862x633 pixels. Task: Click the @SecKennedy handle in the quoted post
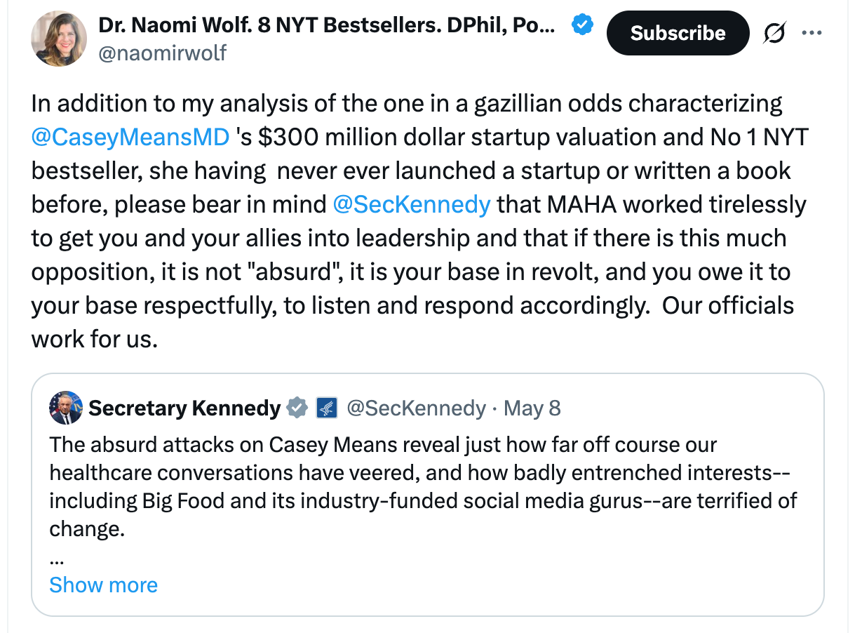point(417,408)
